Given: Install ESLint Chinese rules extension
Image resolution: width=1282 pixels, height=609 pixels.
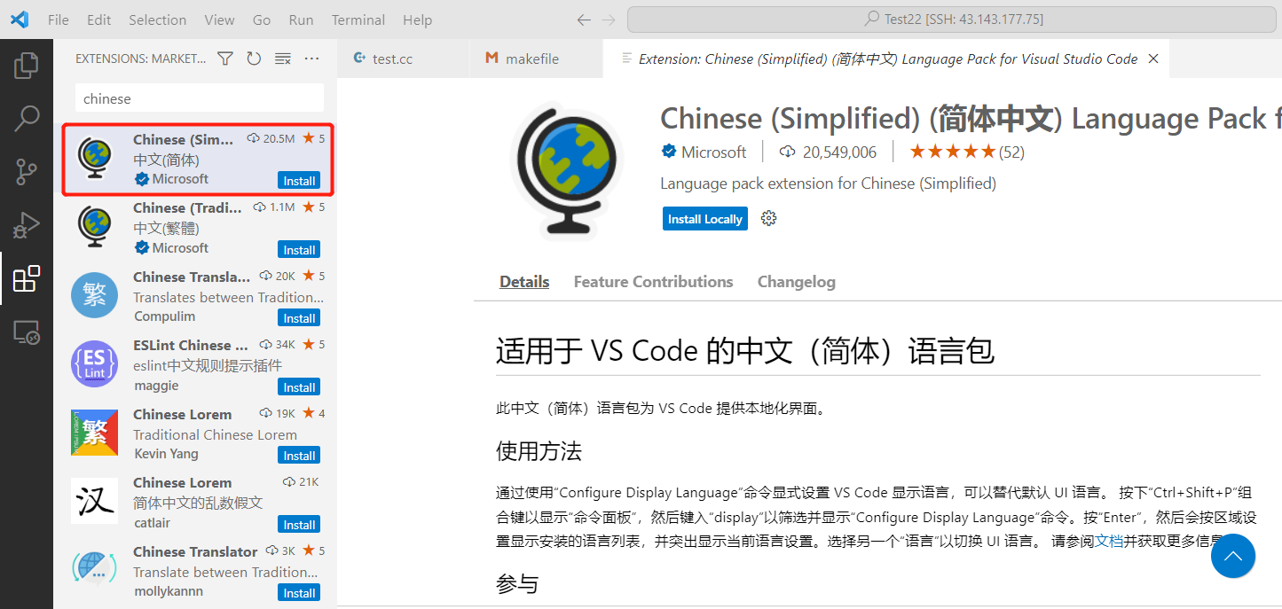Looking at the screenshot, I should [x=299, y=387].
